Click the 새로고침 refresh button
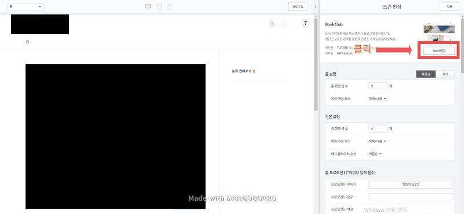Image resolution: width=464 pixels, height=214 pixels. [298, 6]
